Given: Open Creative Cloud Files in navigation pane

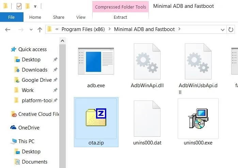Looking at the screenshot, I should click(x=39, y=114).
